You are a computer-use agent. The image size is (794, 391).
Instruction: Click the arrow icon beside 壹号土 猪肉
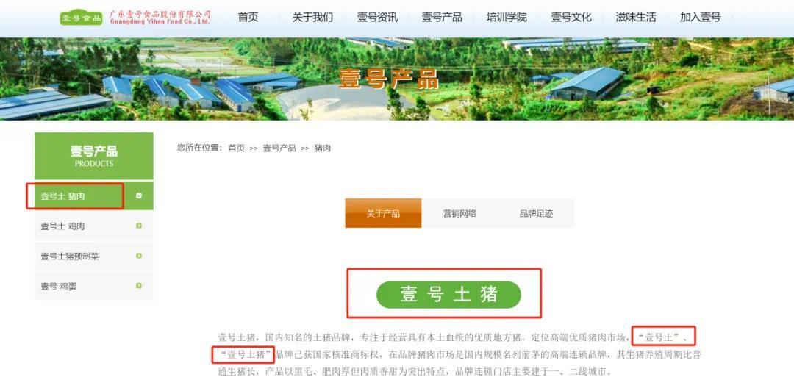[139, 196]
